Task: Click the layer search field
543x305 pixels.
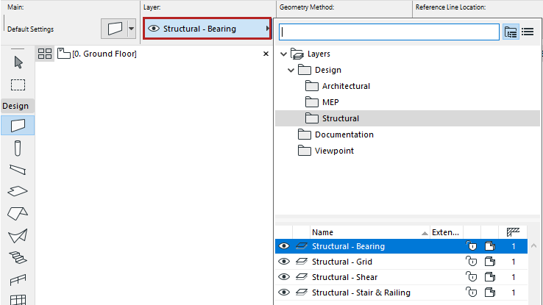Action: coord(389,32)
